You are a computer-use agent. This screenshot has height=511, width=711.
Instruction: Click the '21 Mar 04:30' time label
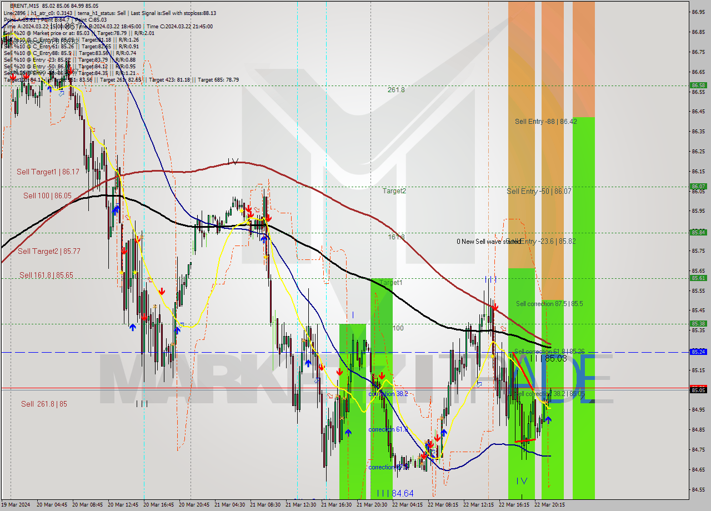coord(230,505)
